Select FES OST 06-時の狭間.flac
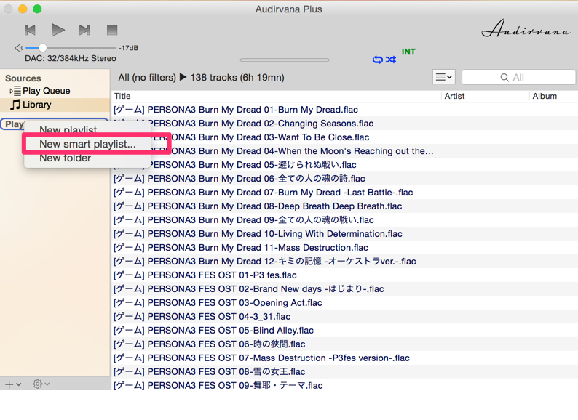This screenshot has height=420, width=578. (344, 344)
